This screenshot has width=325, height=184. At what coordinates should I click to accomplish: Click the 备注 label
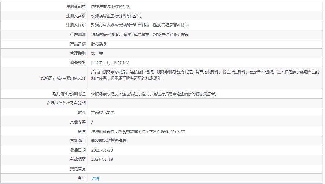click(x=82, y=131)
